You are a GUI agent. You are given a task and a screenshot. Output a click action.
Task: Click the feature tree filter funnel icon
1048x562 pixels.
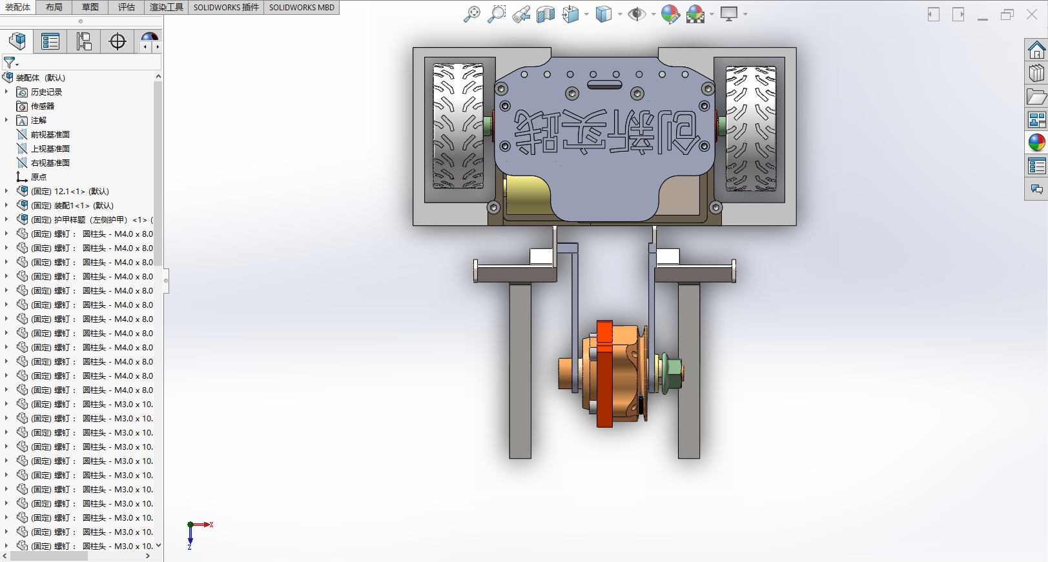point(10,63)
